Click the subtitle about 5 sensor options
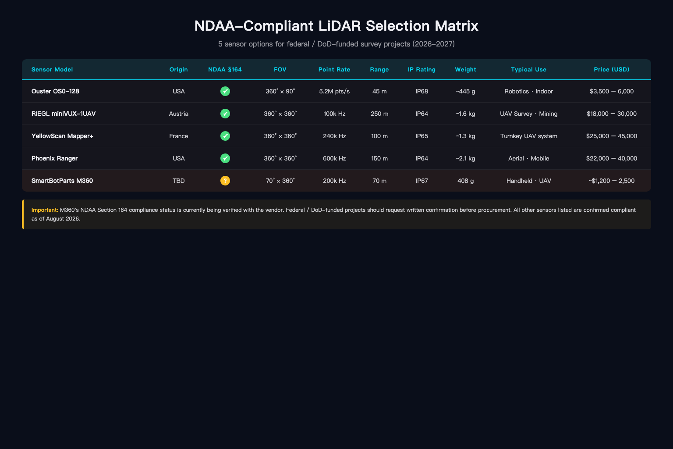The width and height of the screenshot is (673, 449). pyautogui.click(x=336, y=44)
